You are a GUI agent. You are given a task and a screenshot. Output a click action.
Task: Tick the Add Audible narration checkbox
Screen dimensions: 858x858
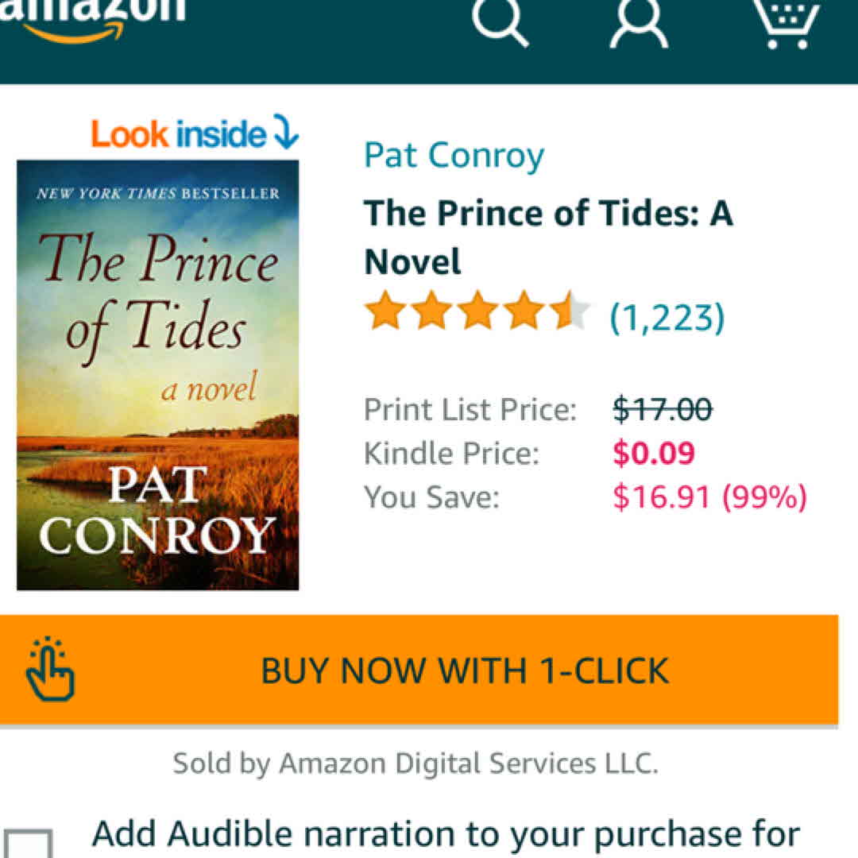tap(28, 844)
